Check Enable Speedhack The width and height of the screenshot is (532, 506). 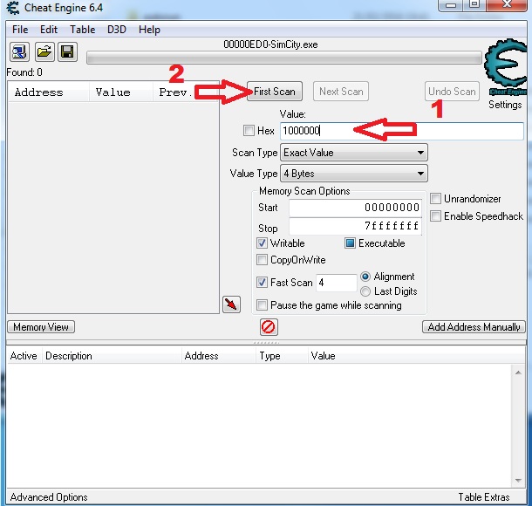click(x=435, y=215)
